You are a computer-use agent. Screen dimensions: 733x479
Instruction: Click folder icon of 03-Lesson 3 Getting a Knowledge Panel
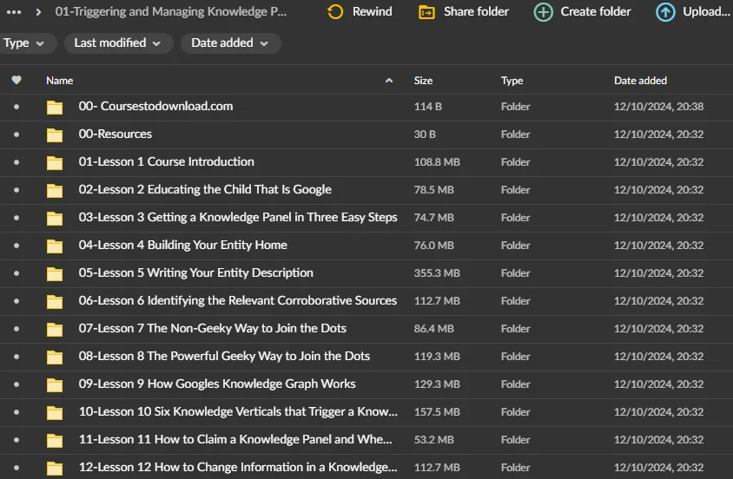click(55, 218)
